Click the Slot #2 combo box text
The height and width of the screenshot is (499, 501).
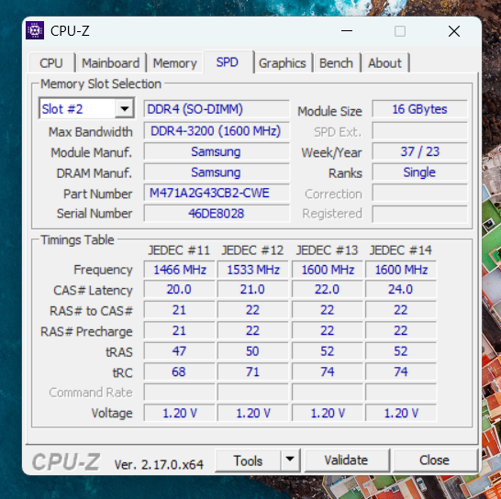62,109
